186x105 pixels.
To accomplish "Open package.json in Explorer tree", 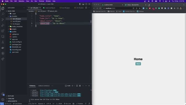I will [17, 45].
